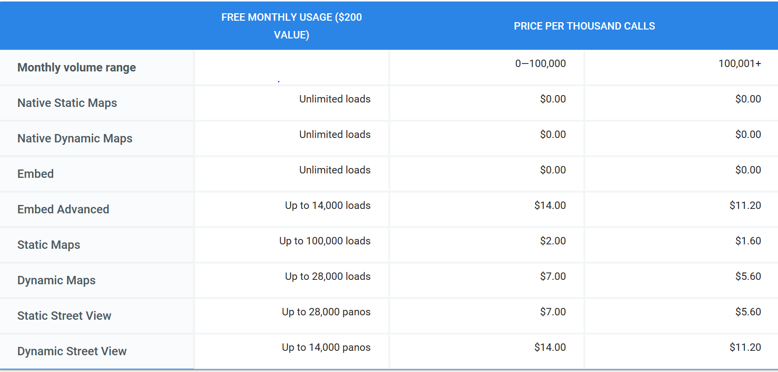778x372 pixels.
Task: Click the Up to 100,000 loads cell
Action: tap(325, 241)
